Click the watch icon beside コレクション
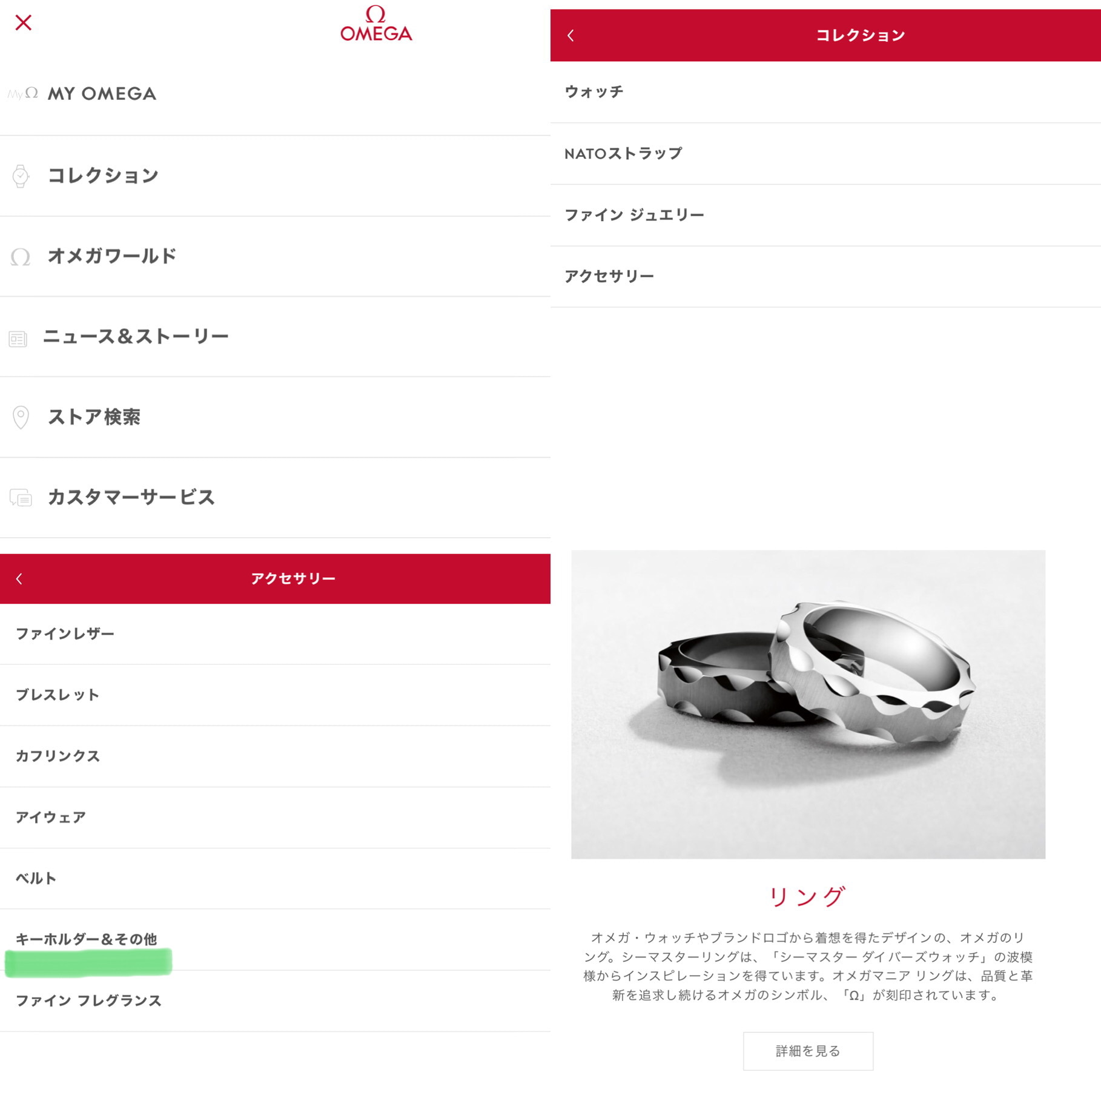The image size is (1101, 1101). click(21, 176)
